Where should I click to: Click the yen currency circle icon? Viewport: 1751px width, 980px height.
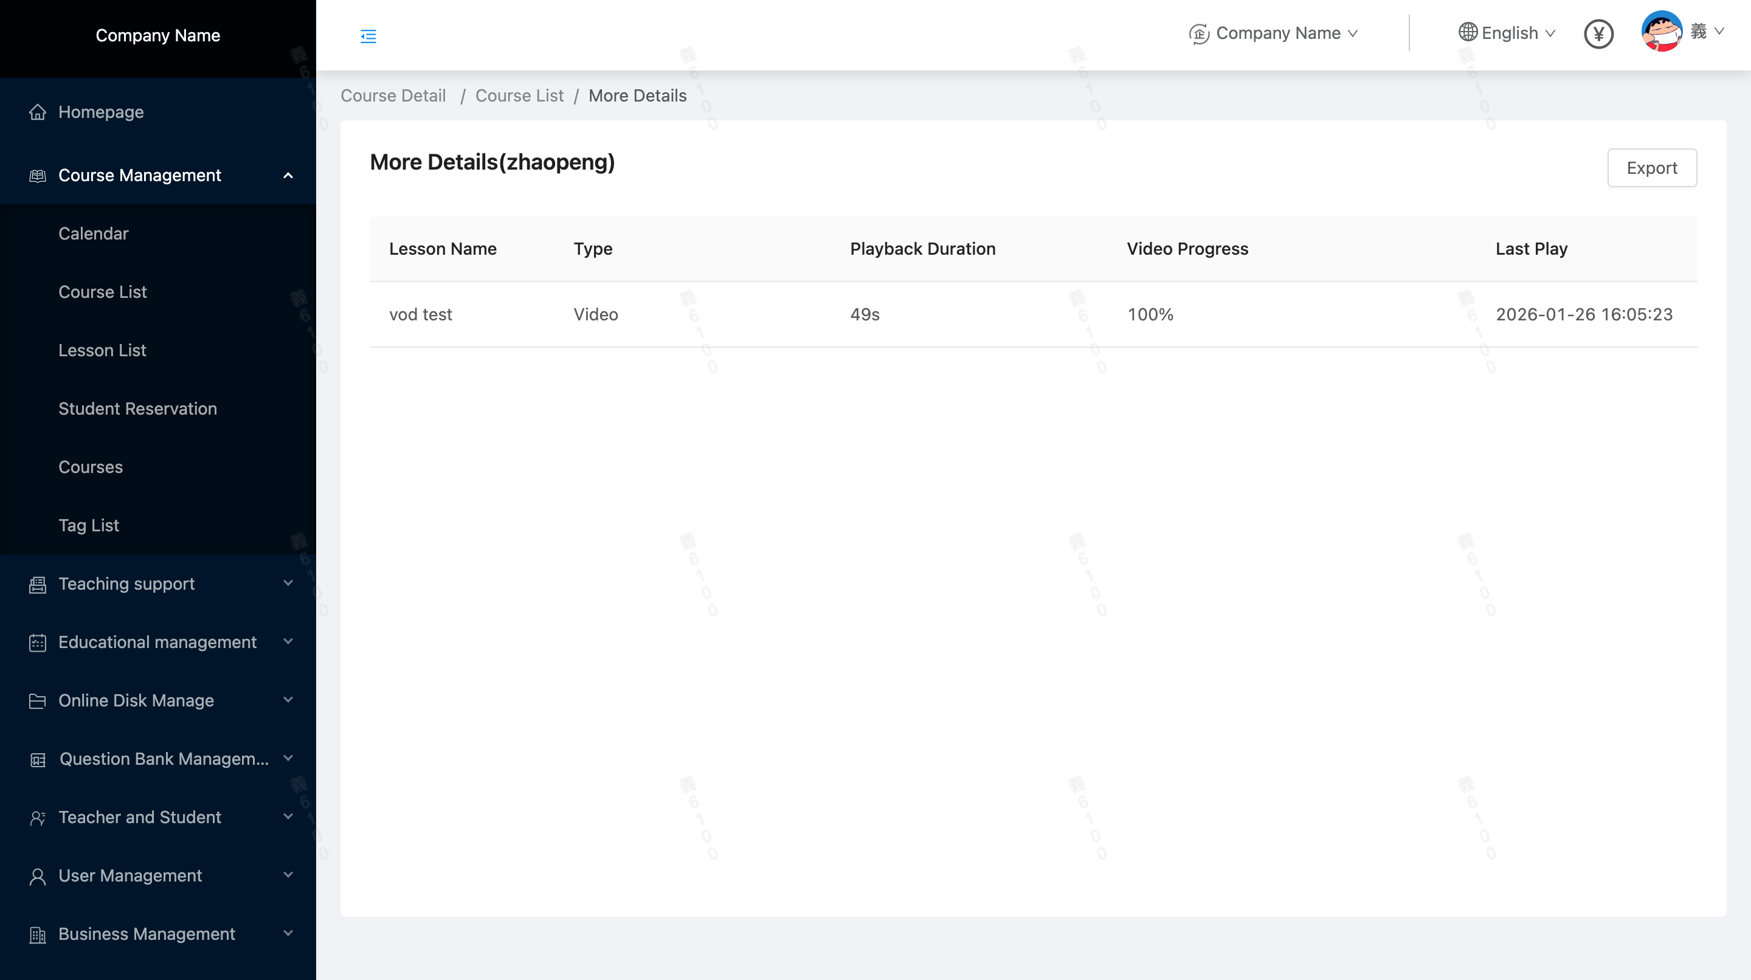click(x=1598, y=34)
